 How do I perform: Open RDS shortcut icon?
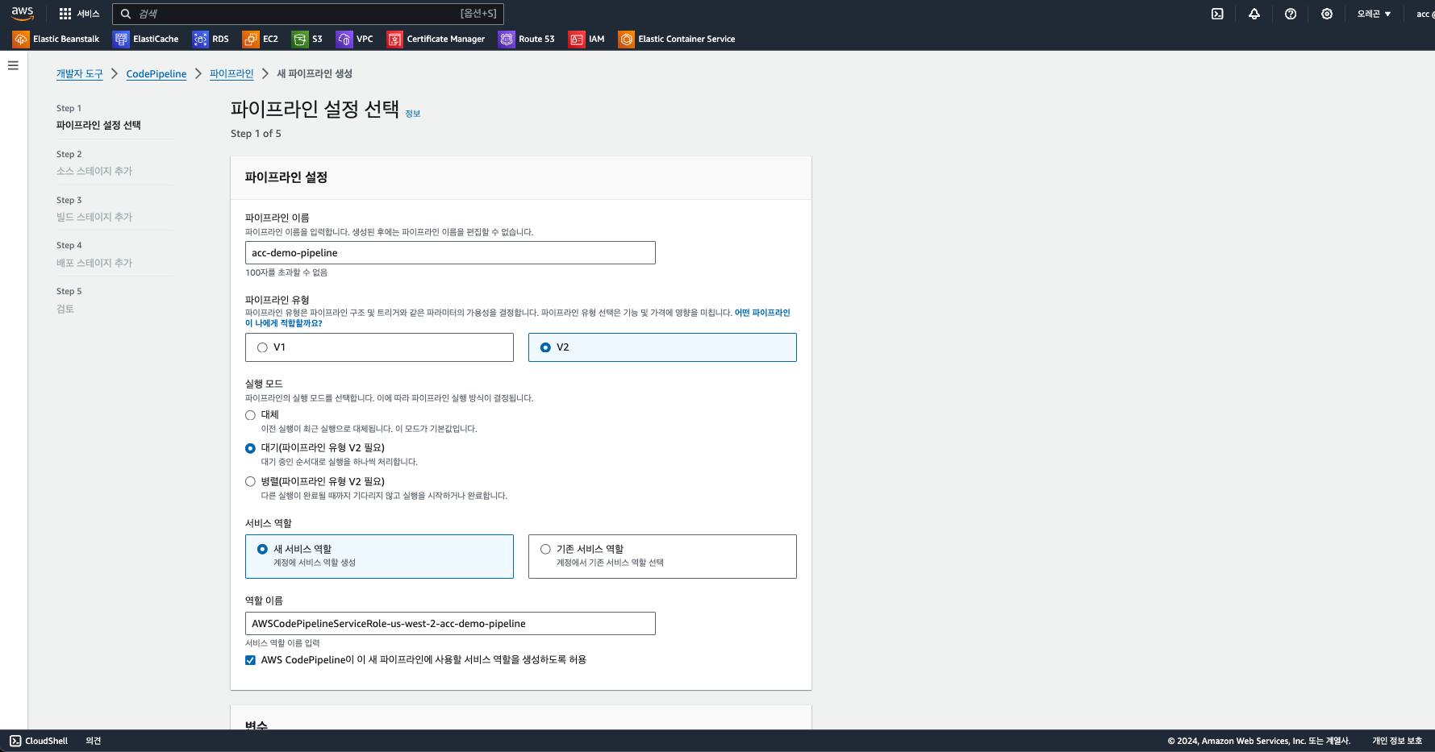(200, 39)
